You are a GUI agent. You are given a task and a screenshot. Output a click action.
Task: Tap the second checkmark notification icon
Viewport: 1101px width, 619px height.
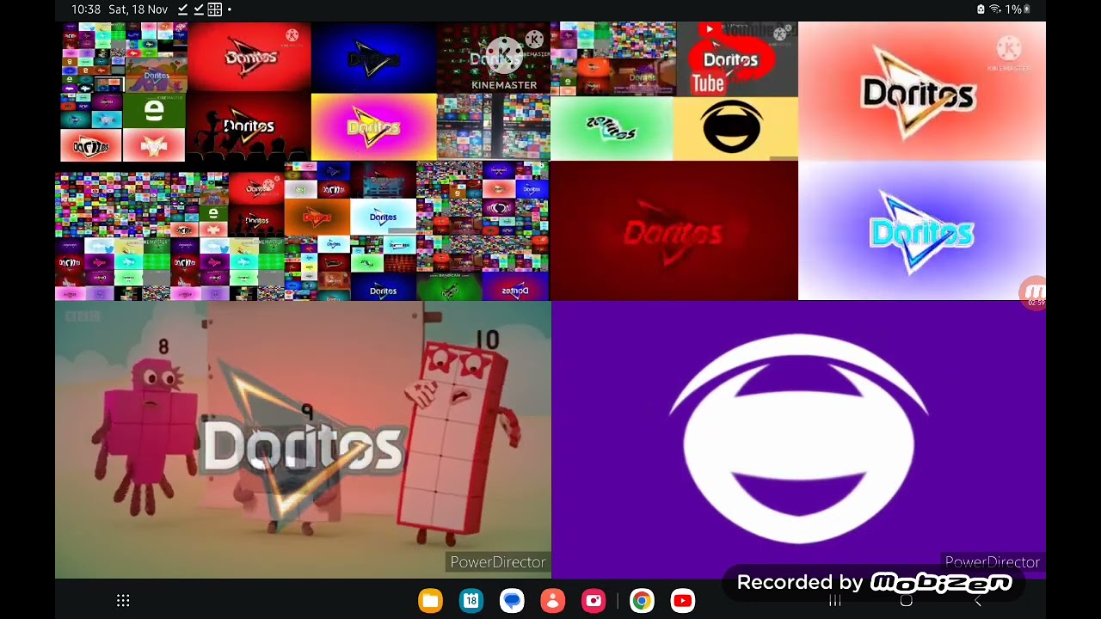point(199,9)
